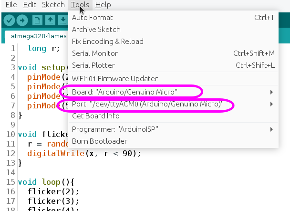
Task: Open a sketch with the up-arrow icon
Action: click(x=50, y=20)
